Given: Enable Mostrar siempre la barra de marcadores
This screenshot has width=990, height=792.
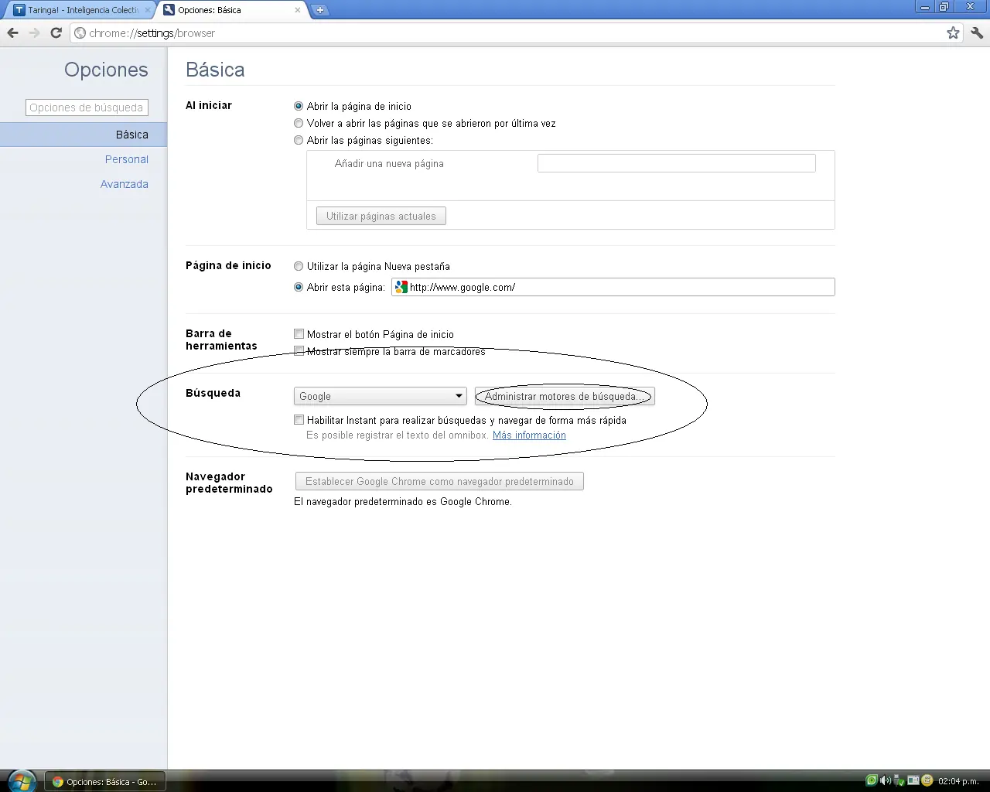Looking at the screenshot, I should (x=299, y=351).
